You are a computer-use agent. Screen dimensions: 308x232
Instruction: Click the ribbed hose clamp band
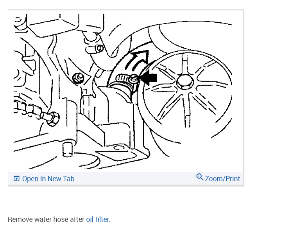coord(123,79)
